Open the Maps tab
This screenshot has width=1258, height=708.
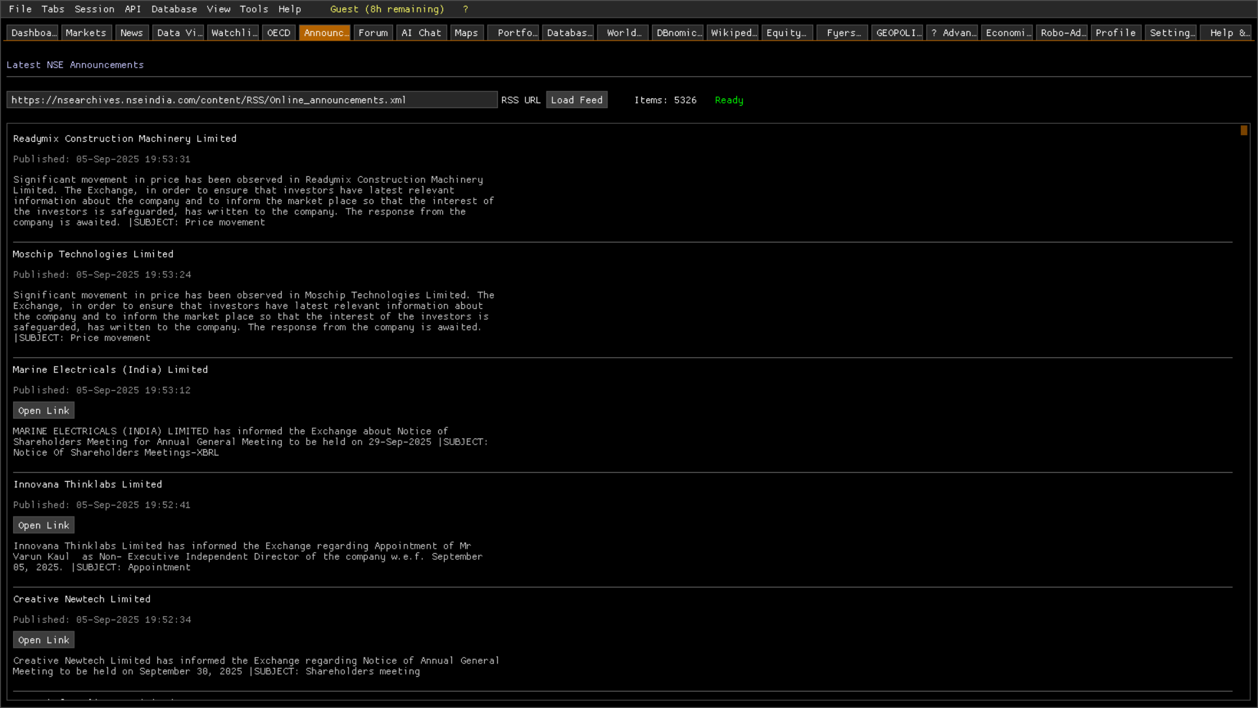click(x=466, y=33)
